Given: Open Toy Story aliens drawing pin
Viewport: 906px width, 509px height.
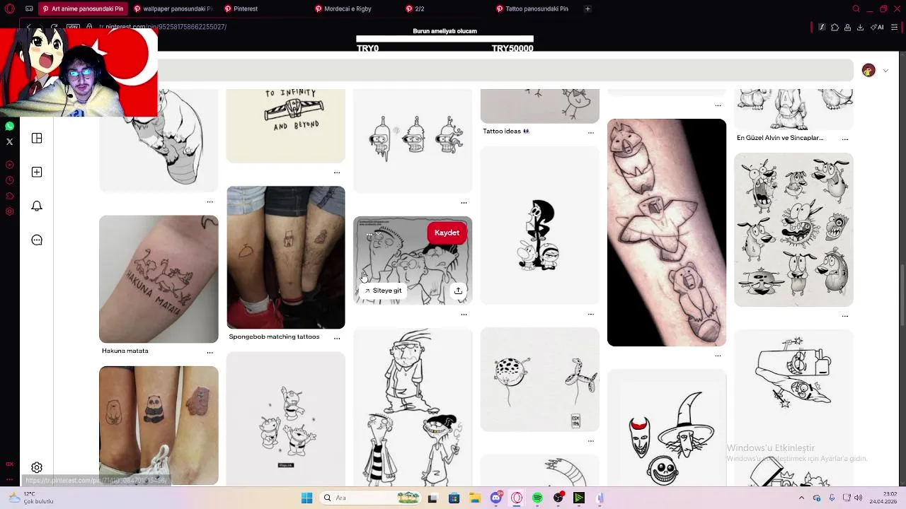Looking at the screenshot, I should click(286, 420).
